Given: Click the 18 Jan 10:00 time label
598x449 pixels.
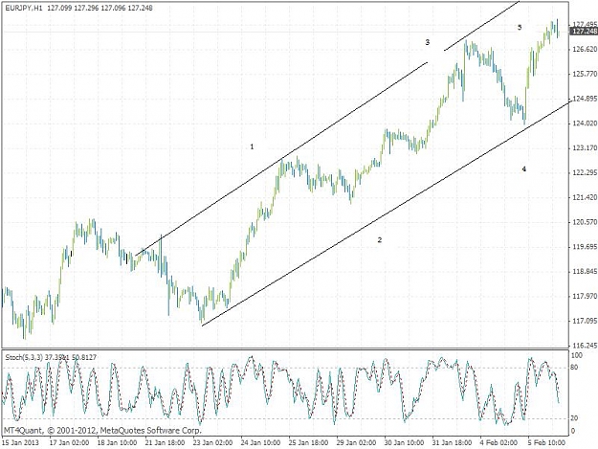Looking at the screenshot, I should (x=117, y=443).
